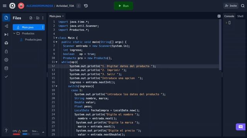
Task: Select the Files sidebar icon
Action: pos(6,18)
